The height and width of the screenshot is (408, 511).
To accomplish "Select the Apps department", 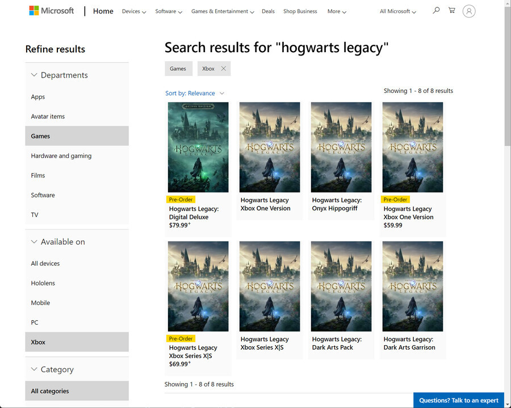I will [x=77, y=97].
